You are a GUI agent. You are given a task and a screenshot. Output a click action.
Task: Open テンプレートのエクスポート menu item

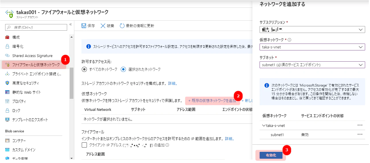(30, 120)
